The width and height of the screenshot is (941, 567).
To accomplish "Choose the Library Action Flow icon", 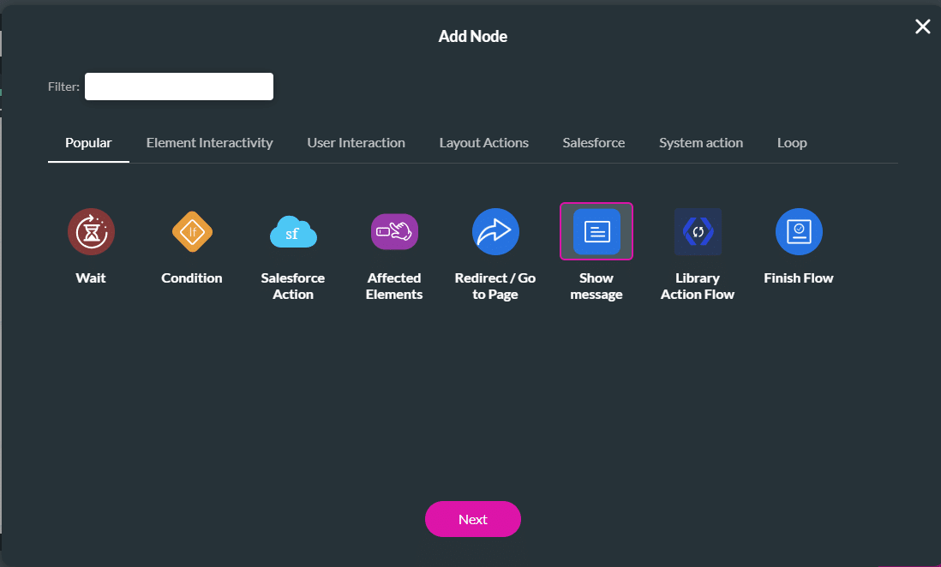I will pyautogui.click(x=698, y=231).
